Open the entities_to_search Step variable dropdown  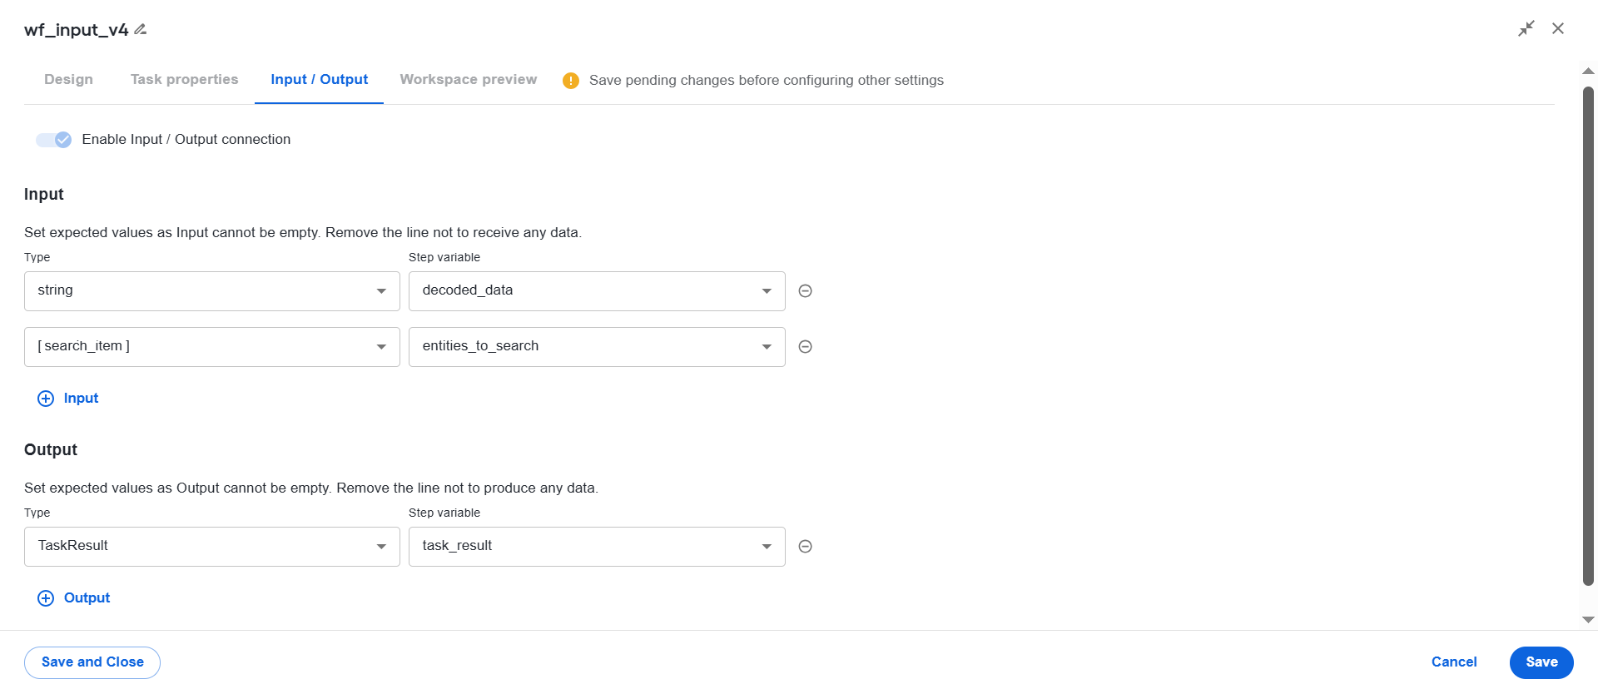click(597, 347)
